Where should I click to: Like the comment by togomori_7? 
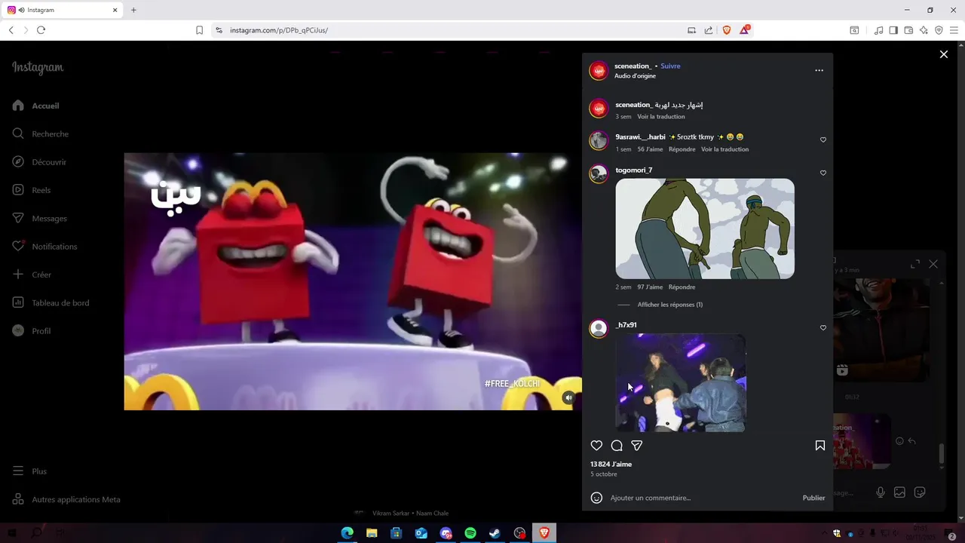pyautogui.click(x=823, y=173)
